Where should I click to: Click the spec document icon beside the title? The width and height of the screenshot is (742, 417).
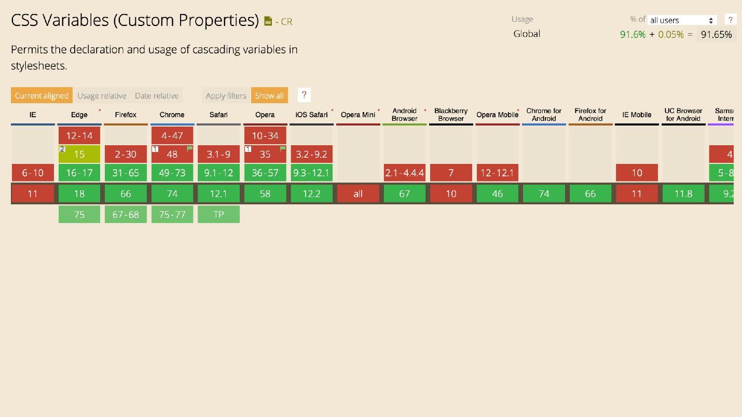coord(268,21)
